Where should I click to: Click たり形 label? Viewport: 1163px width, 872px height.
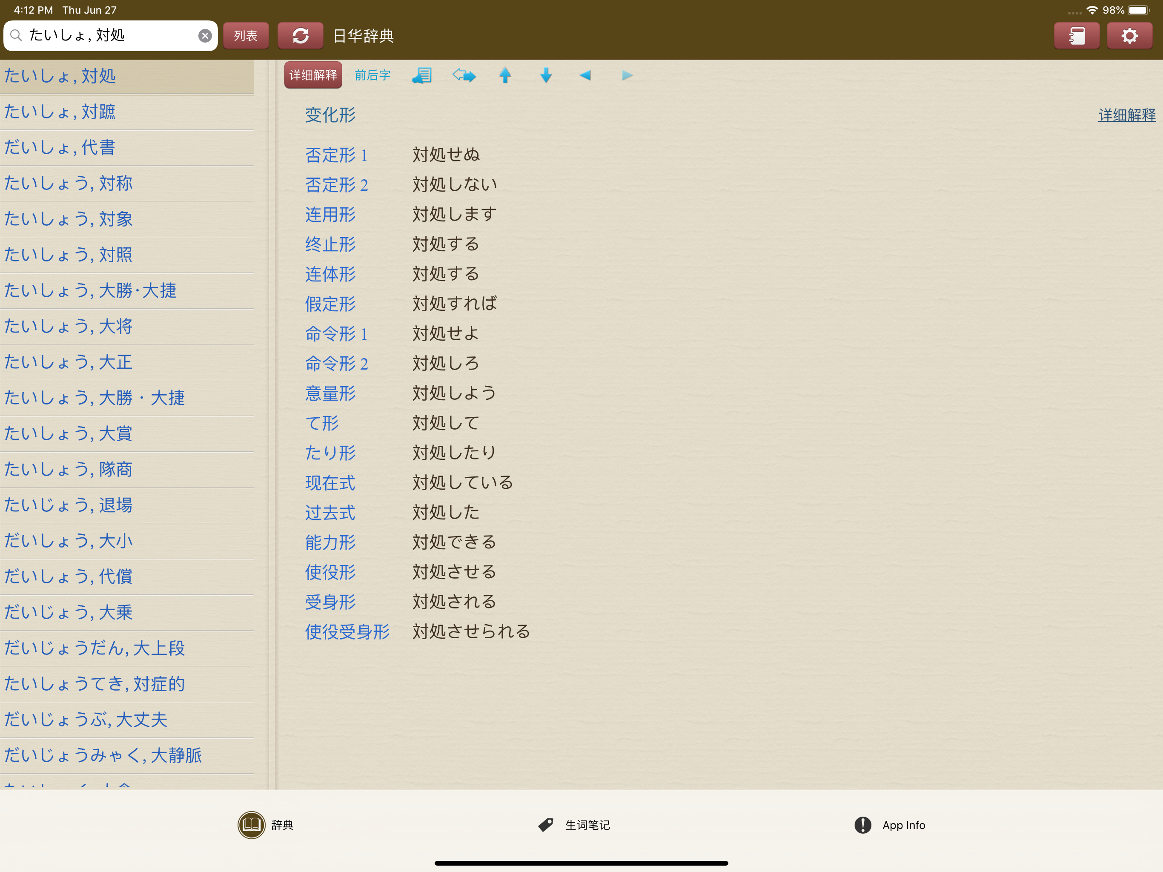(x=330, y=453)
